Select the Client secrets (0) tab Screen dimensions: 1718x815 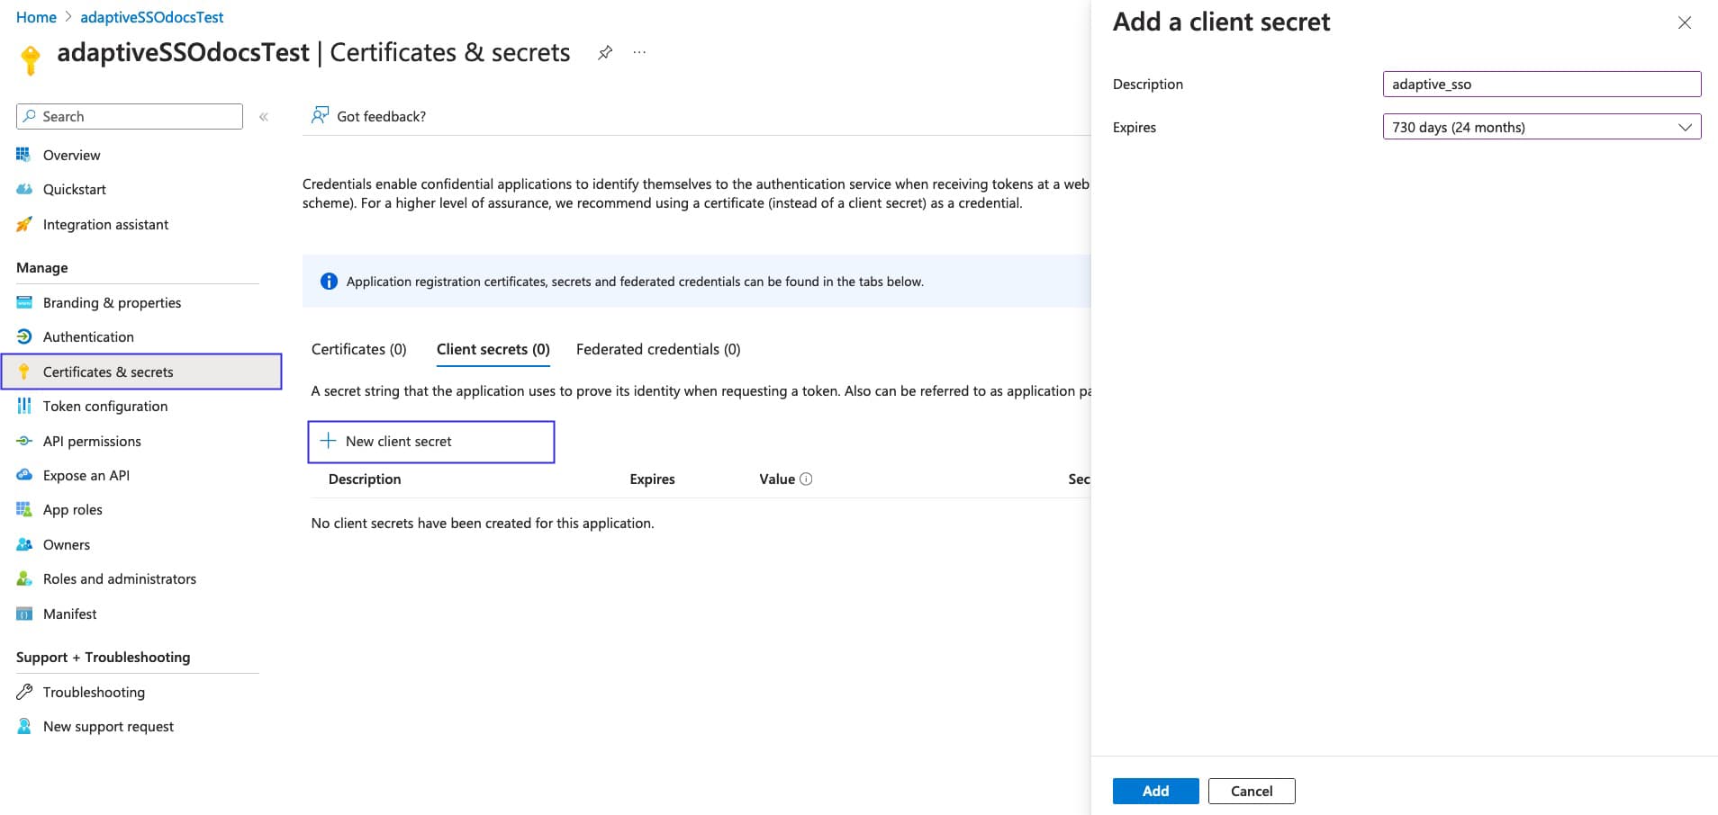click(x=493, y=349)
